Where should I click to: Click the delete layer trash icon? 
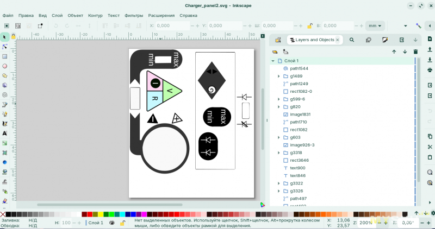415,52
